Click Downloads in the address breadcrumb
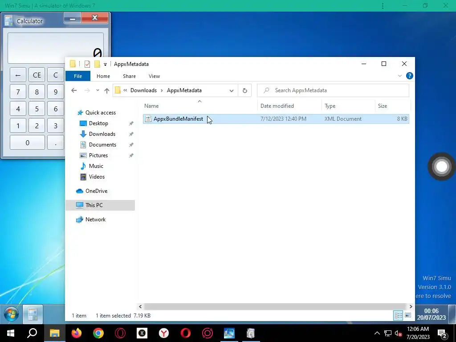Image resolution: width=456 pixels, height=342 pixels. coord(143,90)
